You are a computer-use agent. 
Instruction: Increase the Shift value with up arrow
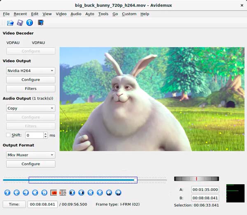[x=45, y=134]
